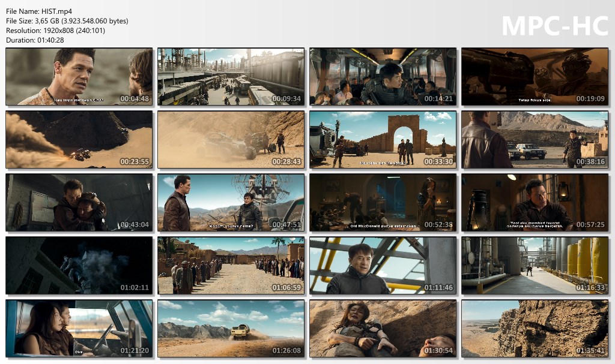Open the yellow tanks thumbnail at 01:16:33
This screenshot has width=615, height=364.
[535, 266]
